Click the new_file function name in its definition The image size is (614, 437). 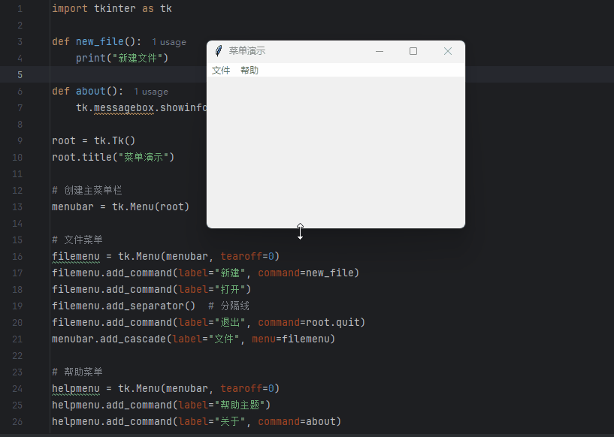click(100, 41)
